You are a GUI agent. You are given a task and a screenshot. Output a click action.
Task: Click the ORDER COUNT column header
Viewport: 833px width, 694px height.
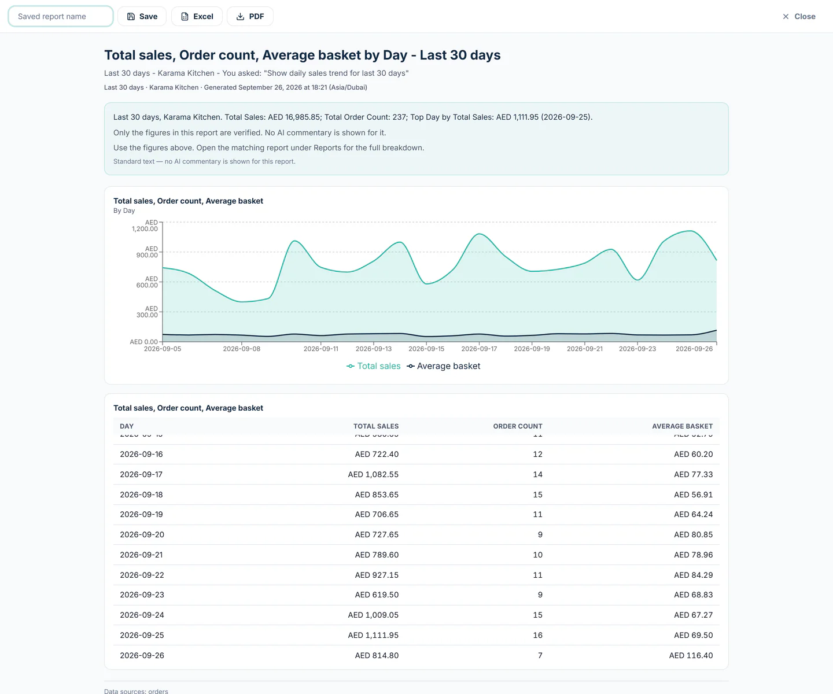point(518,426)
